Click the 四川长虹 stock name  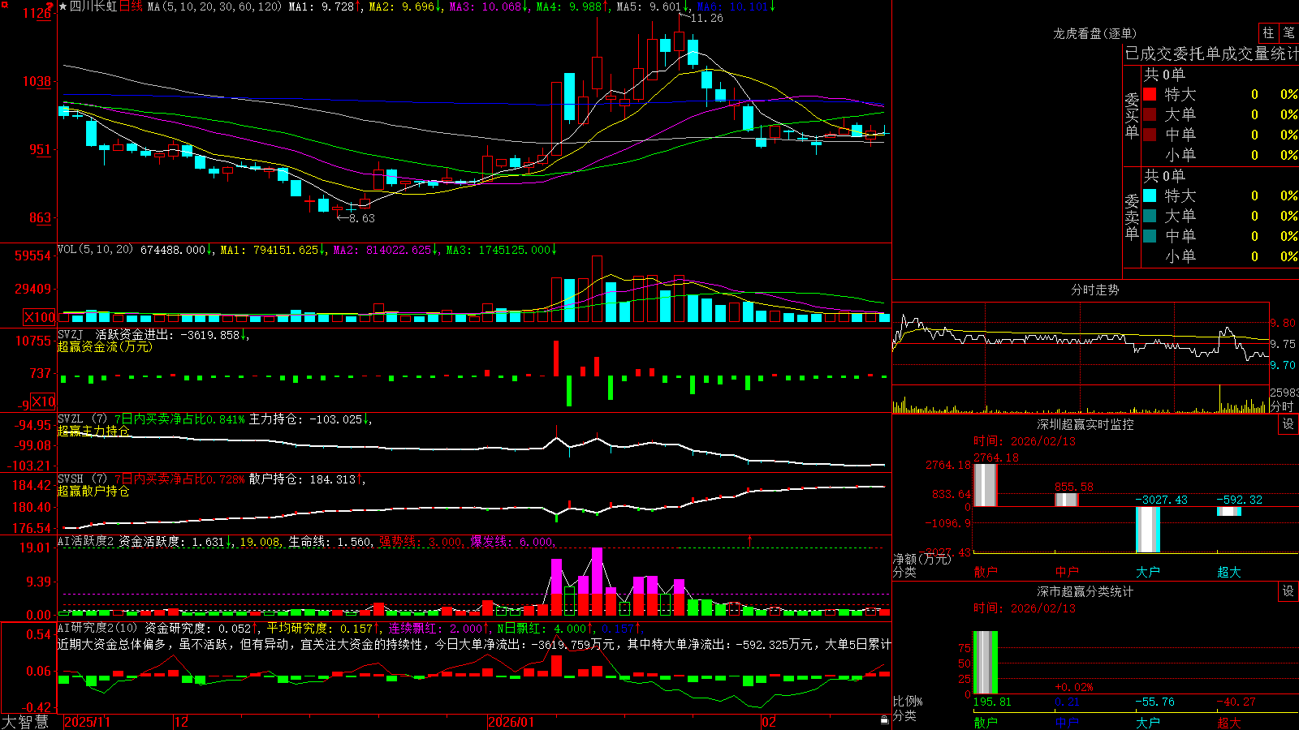[x=93, y=6]
